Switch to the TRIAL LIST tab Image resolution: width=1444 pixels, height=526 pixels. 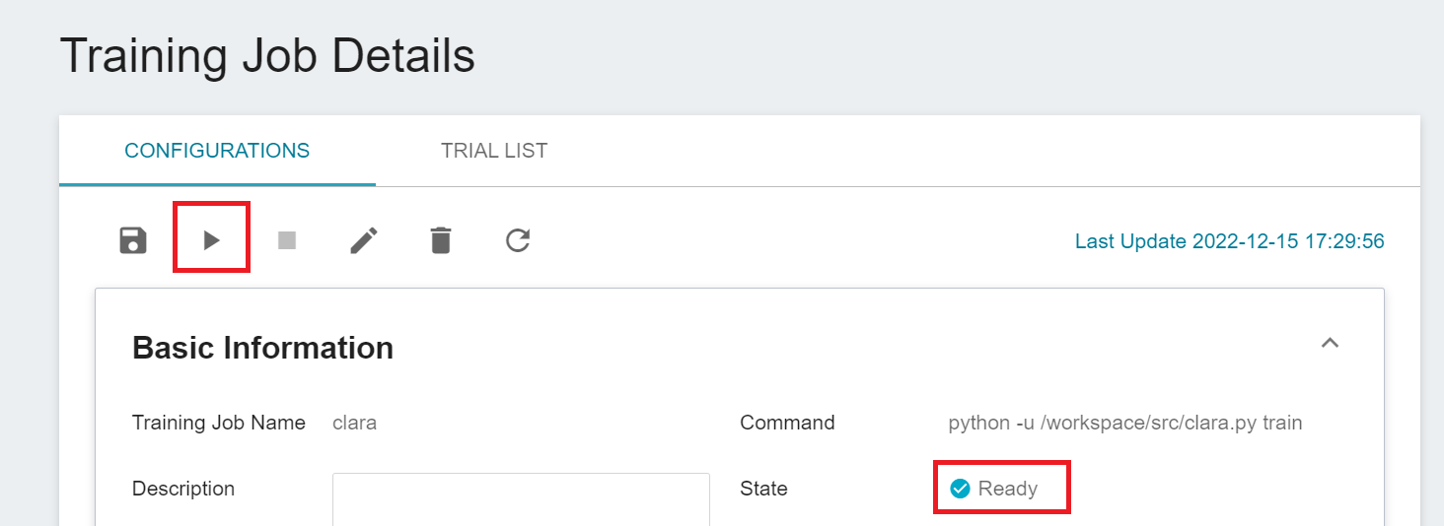click(494, 151)
